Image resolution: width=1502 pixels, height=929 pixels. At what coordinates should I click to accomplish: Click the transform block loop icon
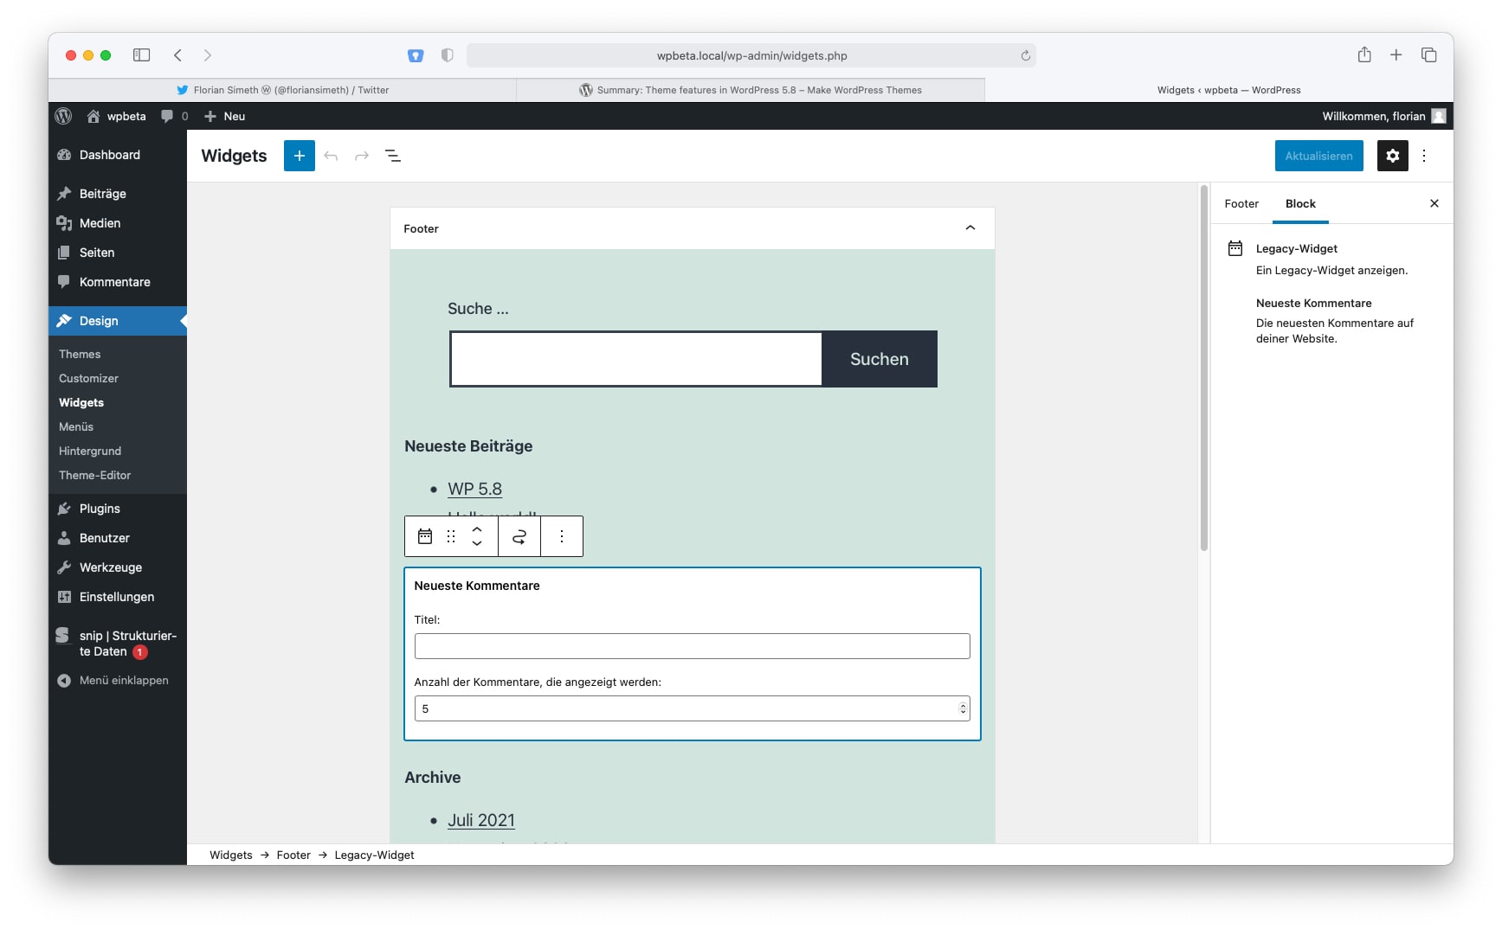tap(519, 536)
